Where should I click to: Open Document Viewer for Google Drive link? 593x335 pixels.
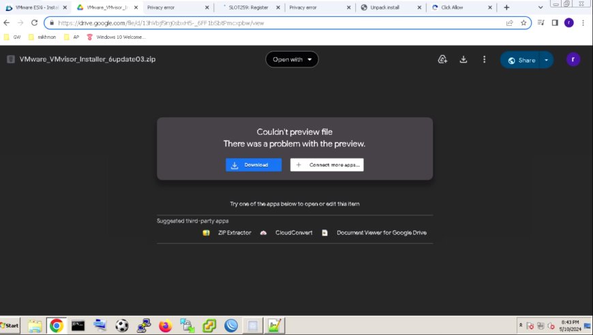tap(382, 233)
